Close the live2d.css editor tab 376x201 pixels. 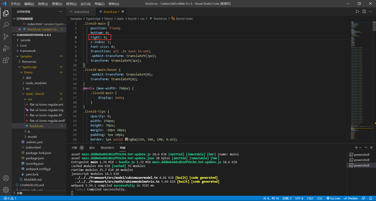pyautogui.click(x=123, y=11)
